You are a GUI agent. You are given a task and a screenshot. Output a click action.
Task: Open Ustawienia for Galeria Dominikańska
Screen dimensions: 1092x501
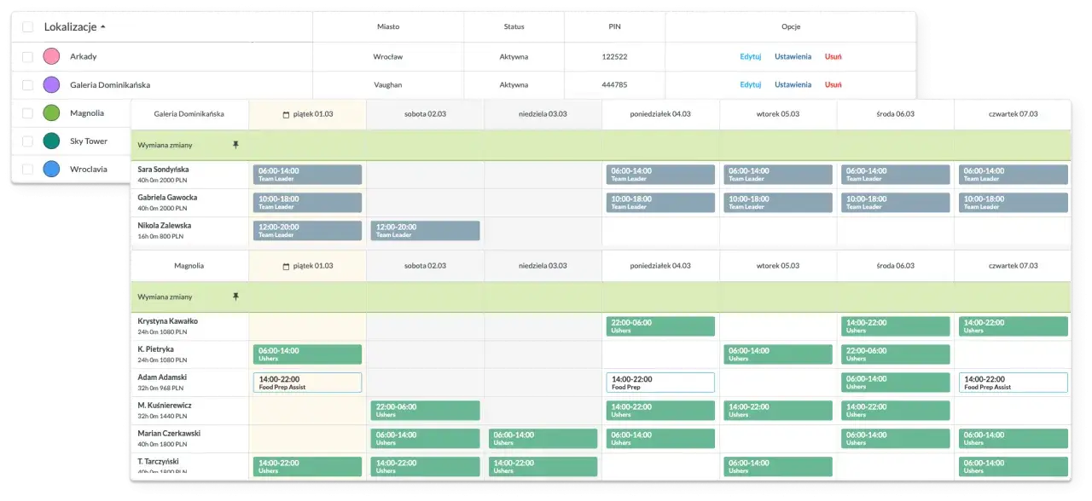tap(793, 84)
